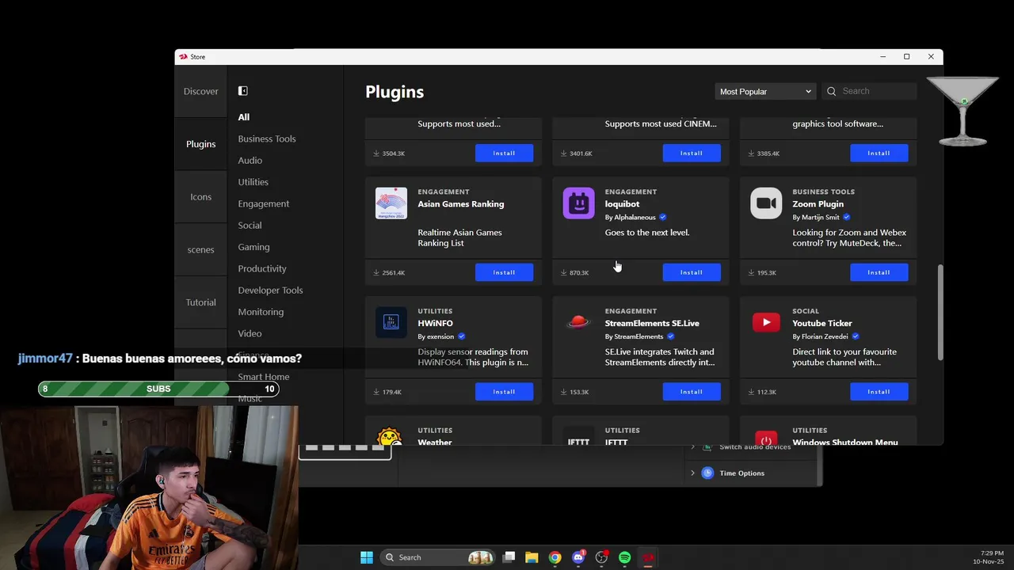Filter by Video category
This screenshot has width=1014, height=570.
coord(250,333)
